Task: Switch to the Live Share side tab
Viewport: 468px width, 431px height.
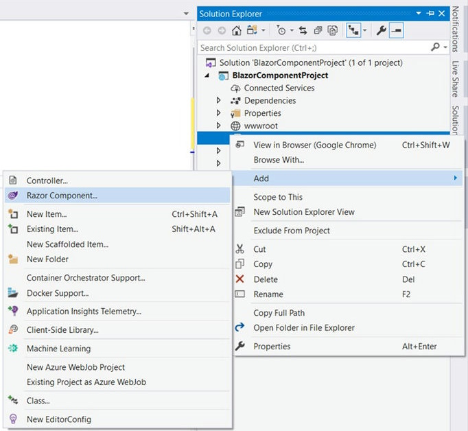Action: (455, 79)
